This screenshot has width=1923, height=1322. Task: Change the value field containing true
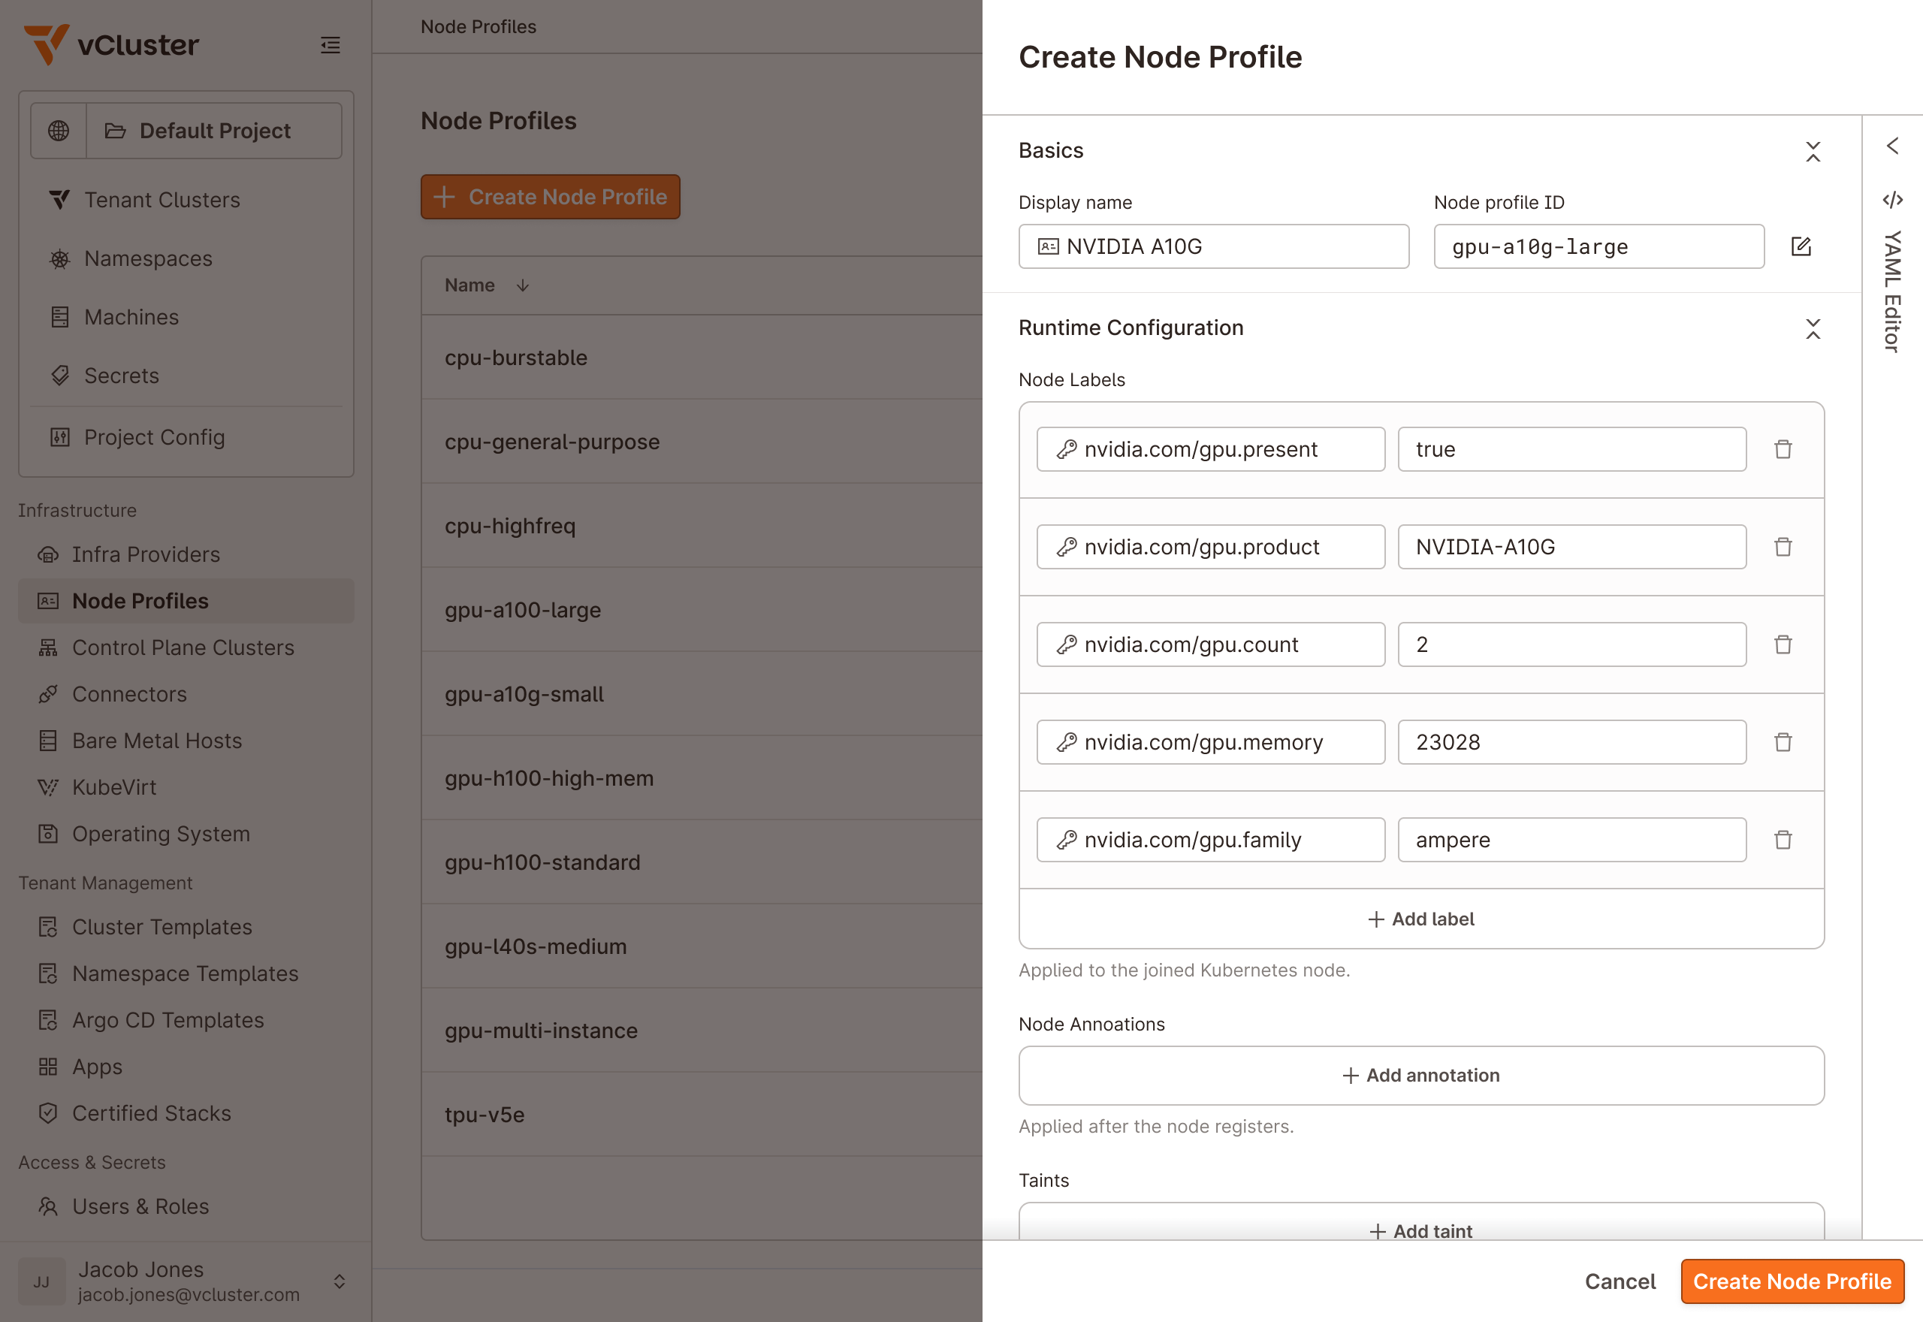coord(1572,449)
